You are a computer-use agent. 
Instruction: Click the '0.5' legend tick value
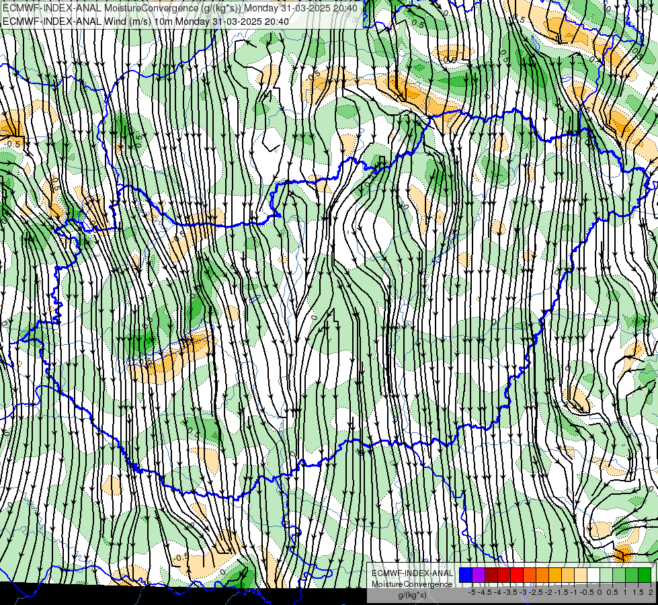[x=613, y=592]
